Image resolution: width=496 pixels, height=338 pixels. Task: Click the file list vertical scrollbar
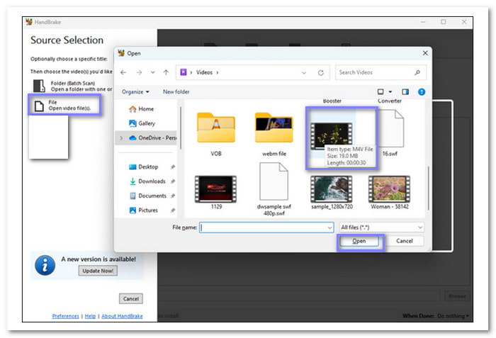coord(428,188)
